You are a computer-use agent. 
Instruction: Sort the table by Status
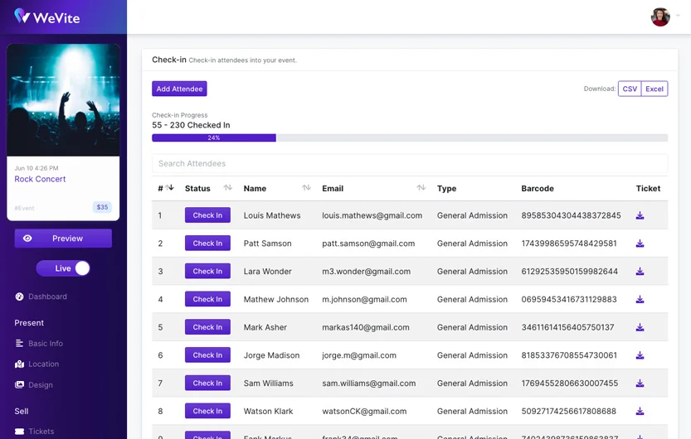click(x=227, y=188)
